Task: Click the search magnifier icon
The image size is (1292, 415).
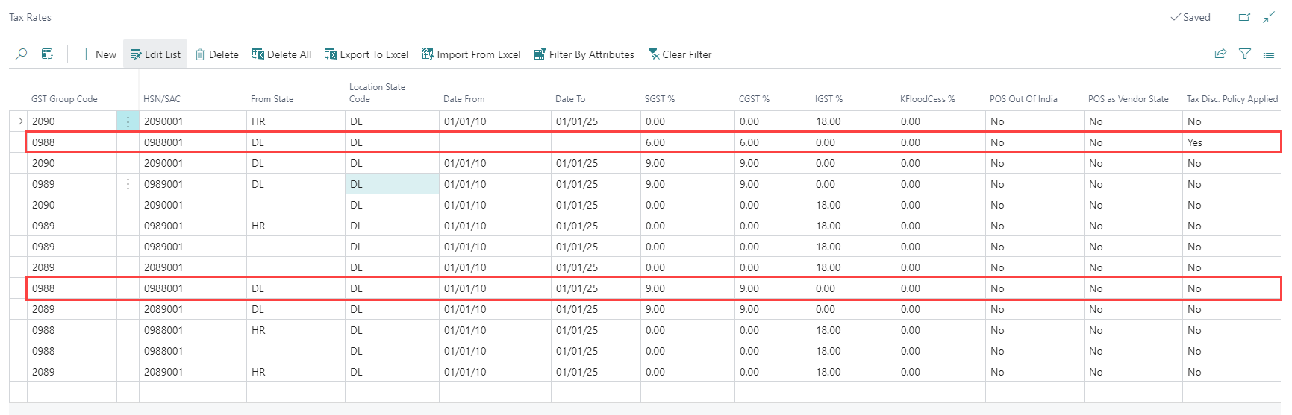Action: pyautogui.click(x=22, y=54)
